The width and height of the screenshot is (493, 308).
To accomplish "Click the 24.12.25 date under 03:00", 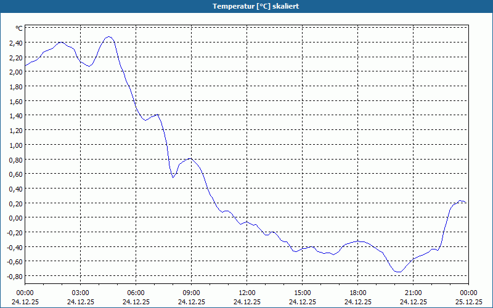I will 81,302.
